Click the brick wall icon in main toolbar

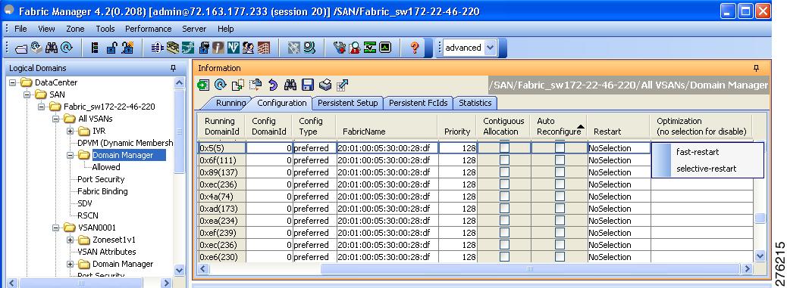point(264,48)
